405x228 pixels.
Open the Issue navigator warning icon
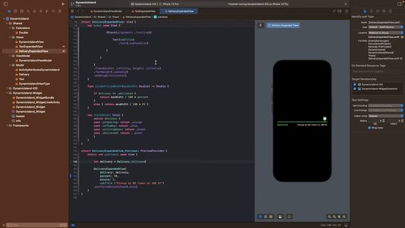tap(34, 11)
